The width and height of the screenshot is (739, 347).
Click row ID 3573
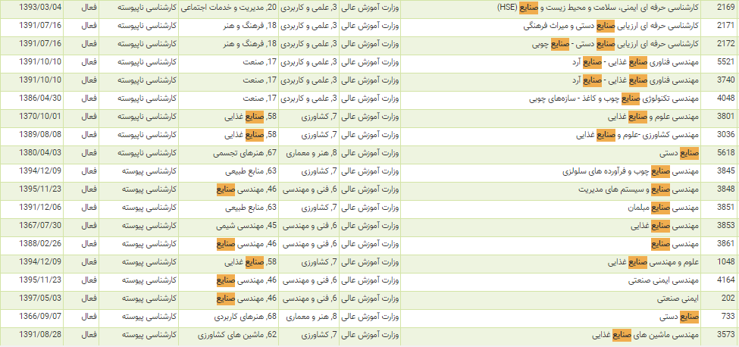(x=725, y=335)
